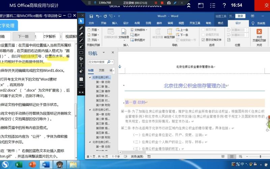Select the pencil annotation tool
This screenshot has height=169, width=270.
(81, 28)
